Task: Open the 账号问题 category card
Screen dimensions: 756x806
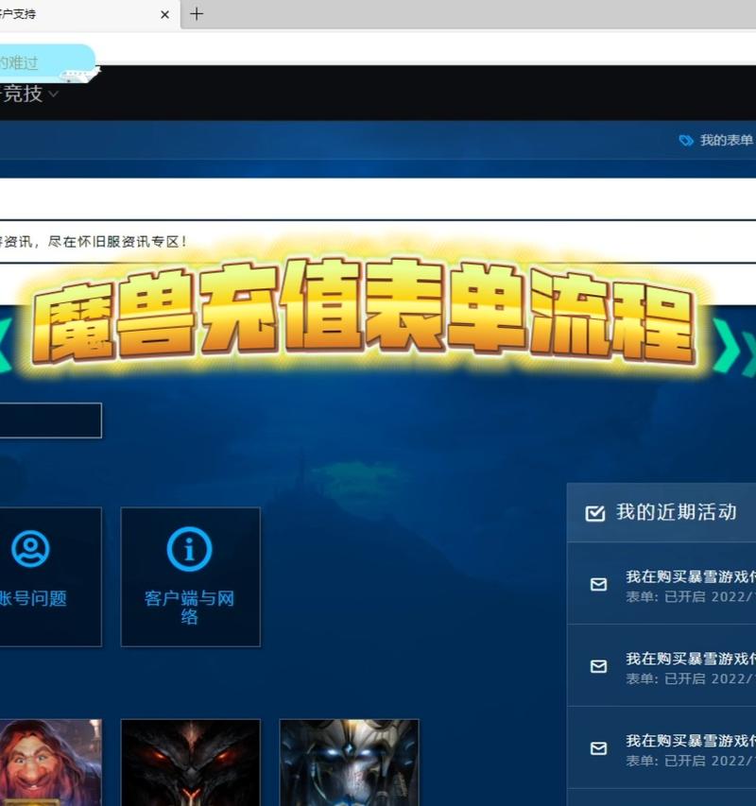Action: click(50, 576)
